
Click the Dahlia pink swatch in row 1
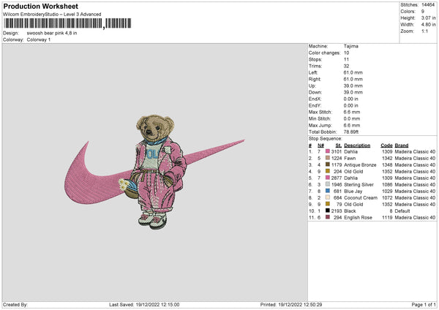(328, 151)
